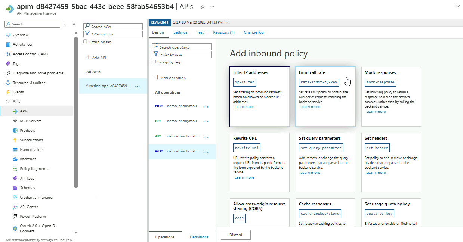Open the MCP Servers sidebar icon

pyautogui.click(x=15, y=121)
